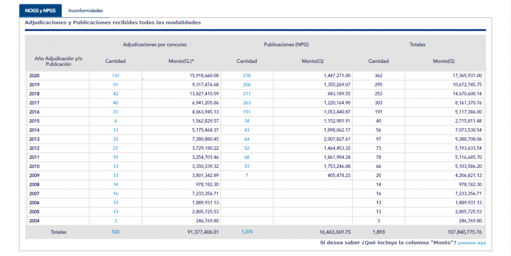511x256 pixels.
Task: Click 2019 publicaciones quantity 206
Action: pos(247,85)
